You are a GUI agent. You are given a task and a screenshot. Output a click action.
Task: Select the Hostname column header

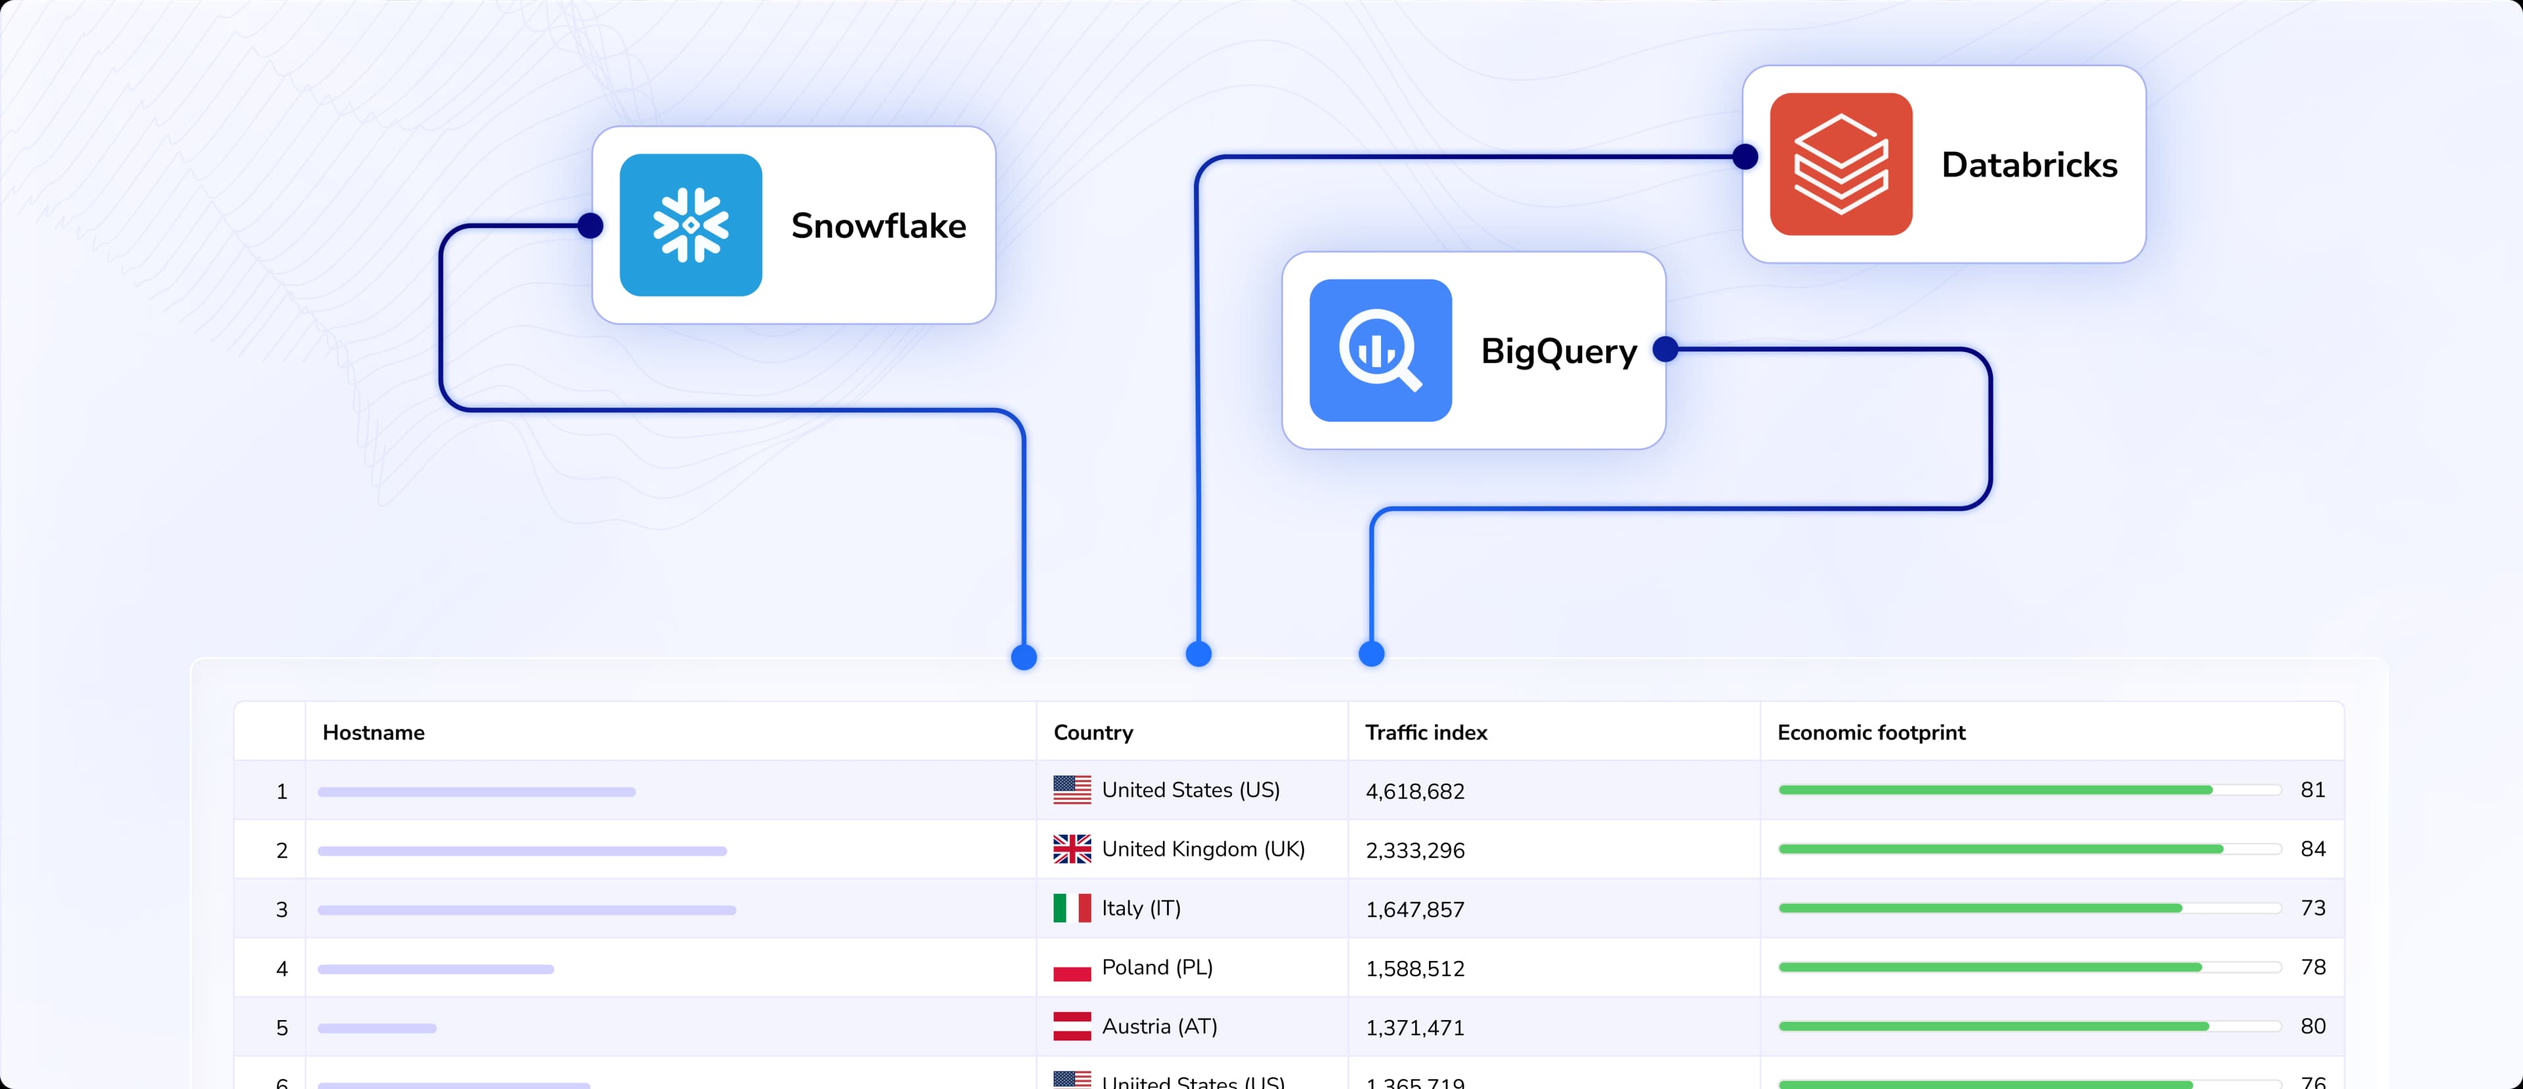(373, 732)
